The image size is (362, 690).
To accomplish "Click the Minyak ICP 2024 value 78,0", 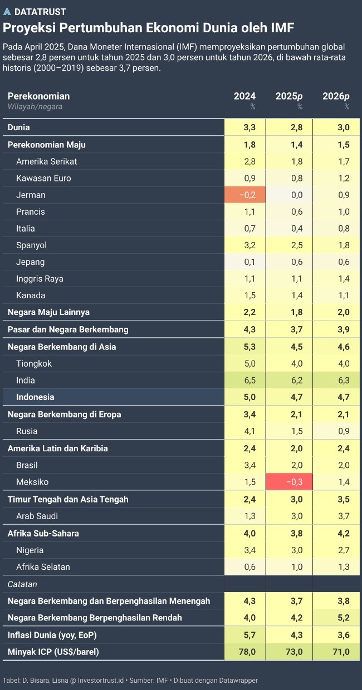I will pos(244,652).
